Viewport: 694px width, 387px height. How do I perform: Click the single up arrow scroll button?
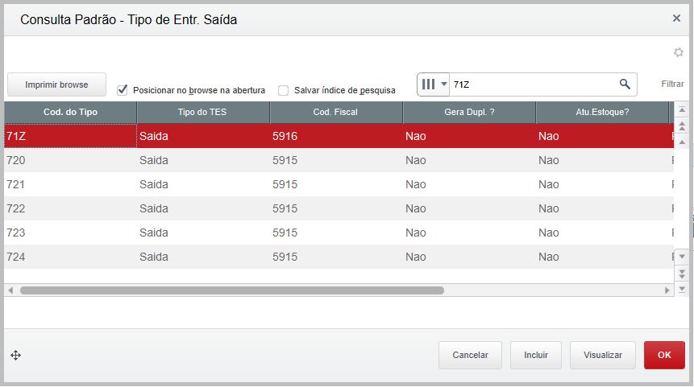pos(682,142)
